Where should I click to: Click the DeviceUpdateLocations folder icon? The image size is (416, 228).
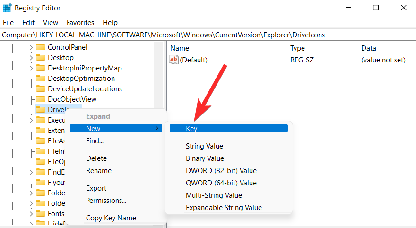pyautogui.click(x=40, y=88)
